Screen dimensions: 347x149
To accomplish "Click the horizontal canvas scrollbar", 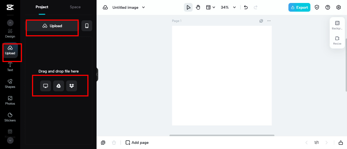I will [x=222, y=135].
